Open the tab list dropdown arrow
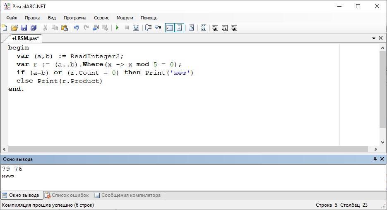Screen dimensions: 387x210 pos(374,38)
